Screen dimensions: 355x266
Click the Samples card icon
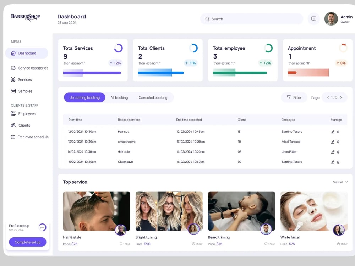(13, 91)
